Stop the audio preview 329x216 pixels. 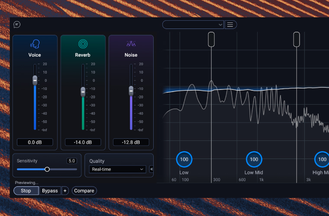click(26, 191)
